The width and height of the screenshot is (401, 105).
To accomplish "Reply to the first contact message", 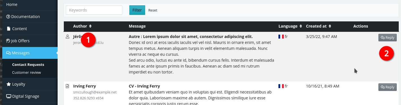I will click(387, 38).
